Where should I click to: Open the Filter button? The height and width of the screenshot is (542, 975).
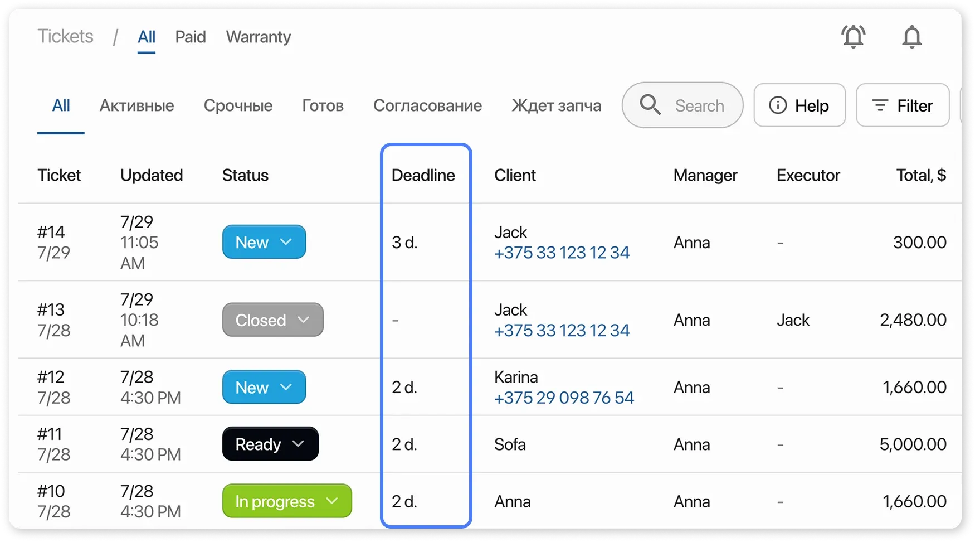click(903, 105)
